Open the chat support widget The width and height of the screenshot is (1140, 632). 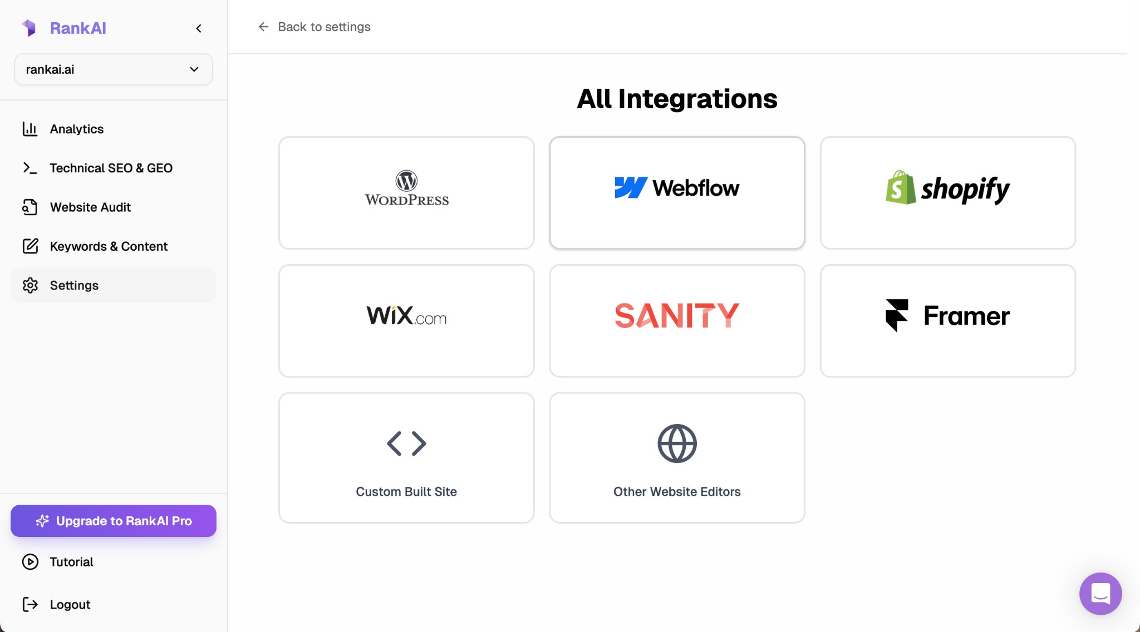[1100, 594]
